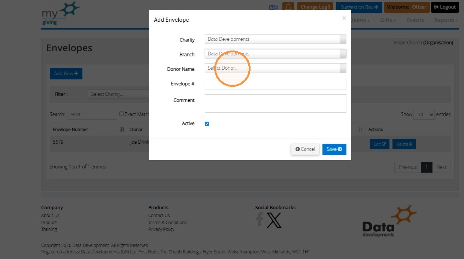The height and width of the screenshot is (259, 464).
Task: Open the About Us footer link
Action: pyautogui.click(x=50, y=215)
